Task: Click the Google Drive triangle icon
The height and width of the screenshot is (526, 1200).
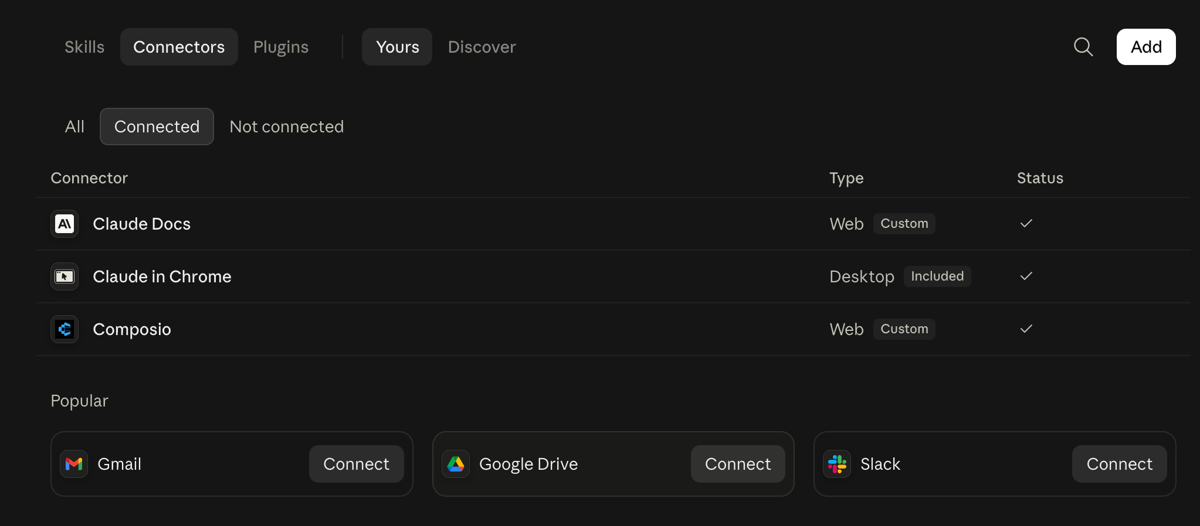Action: (456, 464)
